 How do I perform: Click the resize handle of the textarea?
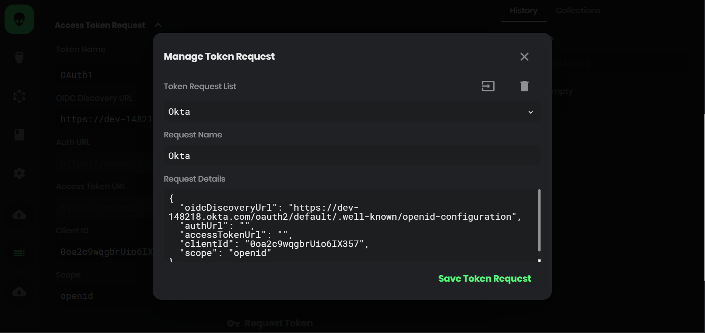tap(539, 260)
